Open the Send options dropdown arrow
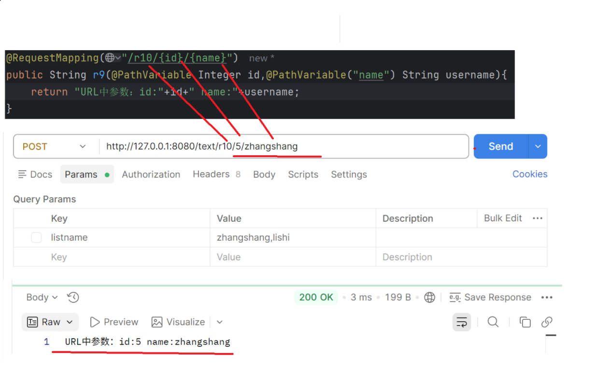Viewport: 595px width, 380px height. (538, 147)
